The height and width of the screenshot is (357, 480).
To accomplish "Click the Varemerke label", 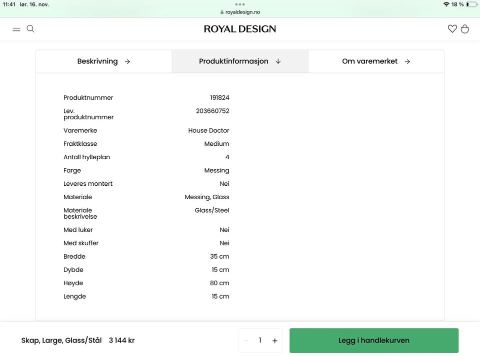I will click(x=80, y=130).
